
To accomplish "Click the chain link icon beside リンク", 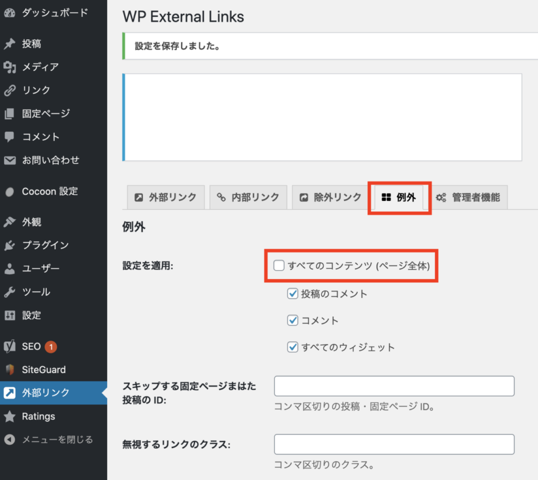I will click(x=9, y=90).
